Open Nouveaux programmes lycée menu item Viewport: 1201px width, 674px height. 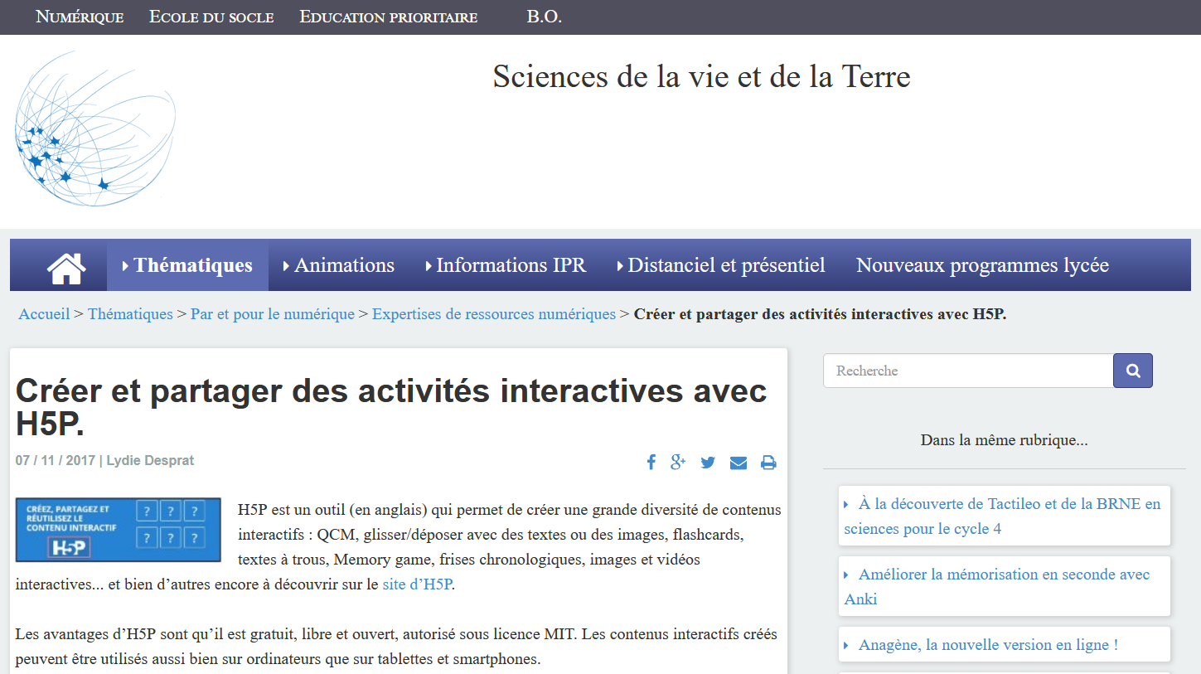(982, 265)
